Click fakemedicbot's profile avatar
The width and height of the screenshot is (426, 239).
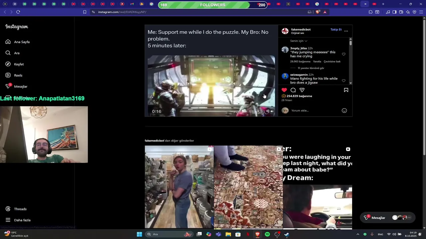pos(285,31)
